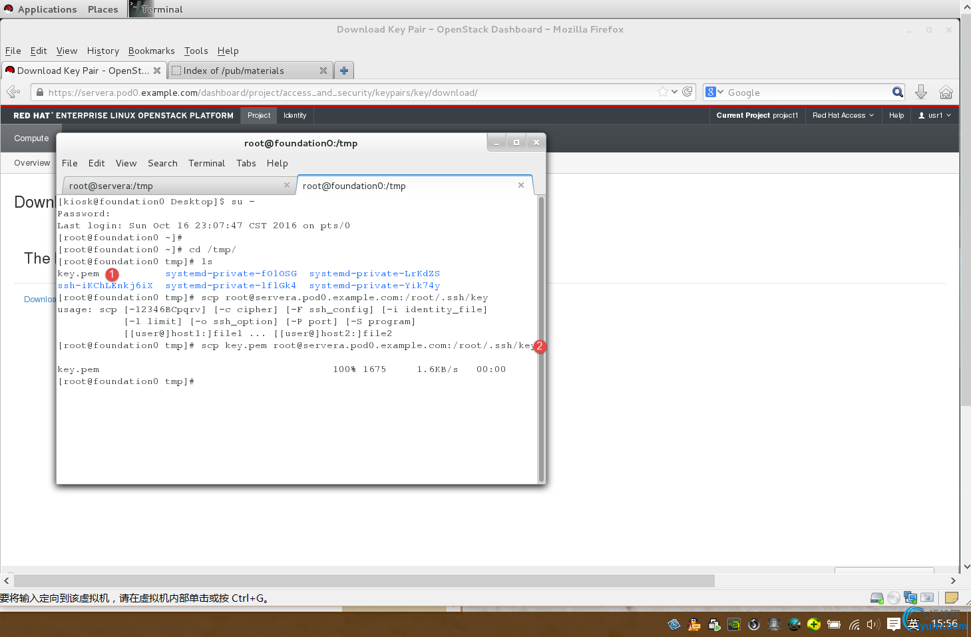The image size is (971, 637).
Task: Open the terminal Tabs menu
Action: [x=246, y=163]
